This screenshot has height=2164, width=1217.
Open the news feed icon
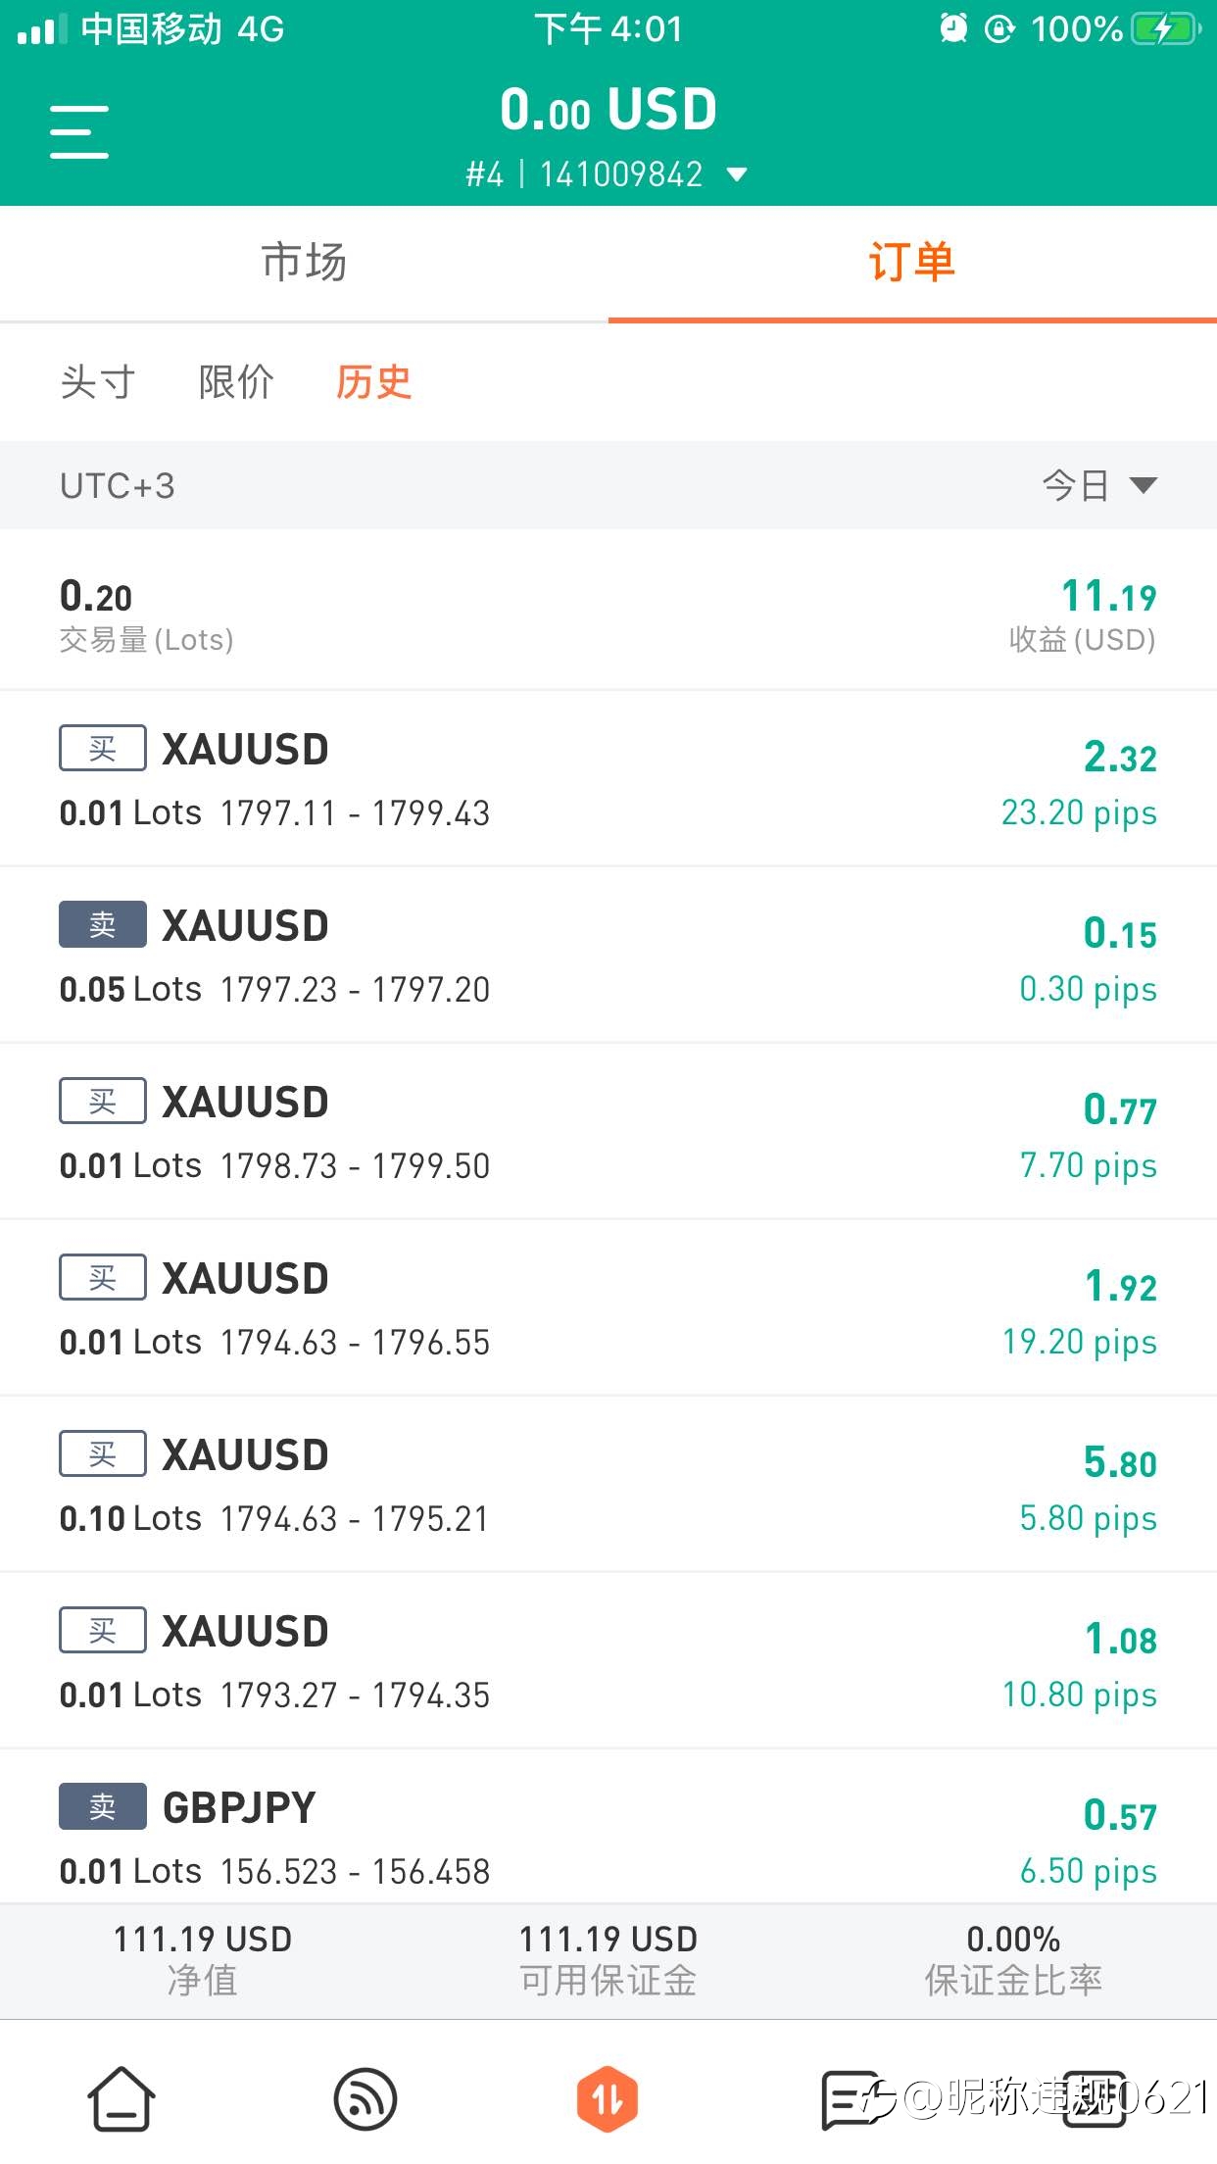click(365, 2099)
